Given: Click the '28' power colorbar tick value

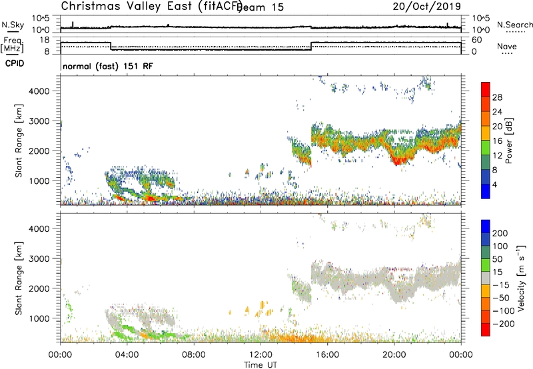Looking at the screenshot, I should (x=497, y=97).
